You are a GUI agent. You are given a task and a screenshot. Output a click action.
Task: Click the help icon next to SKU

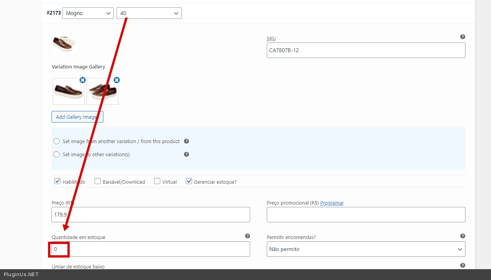(x=462, y=37)
